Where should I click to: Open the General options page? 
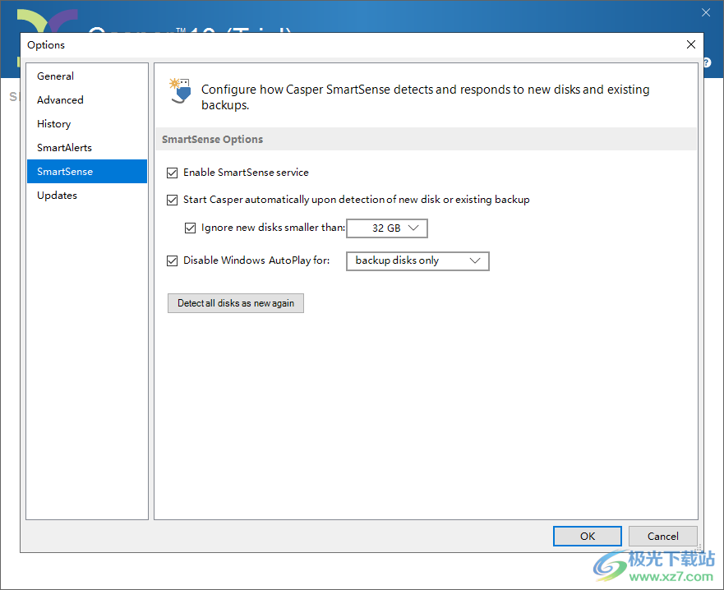[55, 76]
